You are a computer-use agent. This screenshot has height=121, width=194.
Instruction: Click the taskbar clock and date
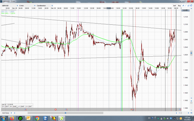coord(187,119)
